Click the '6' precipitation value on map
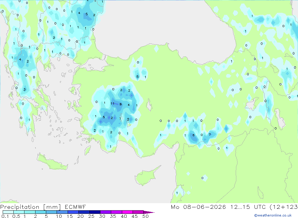This screenshot has width=298, height=218. pos(193,135)
